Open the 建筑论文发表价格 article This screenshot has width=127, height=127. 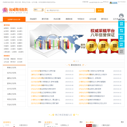click(46, 74)
